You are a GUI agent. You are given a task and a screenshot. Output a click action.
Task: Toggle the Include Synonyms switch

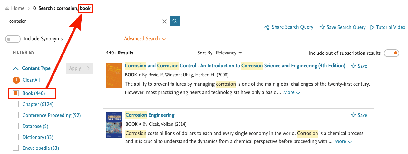(13, 39)
